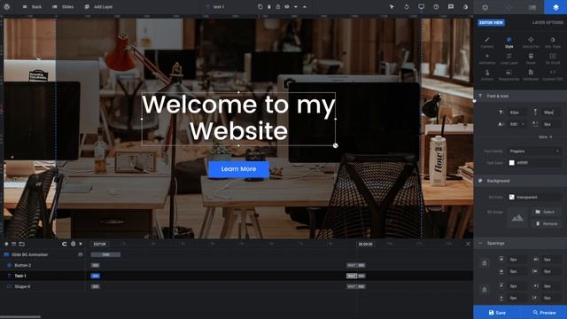Open Adv. Style layer option
The height and width of the screenshot is (319, 567).
pyautogui.click(x=553, y=43)
